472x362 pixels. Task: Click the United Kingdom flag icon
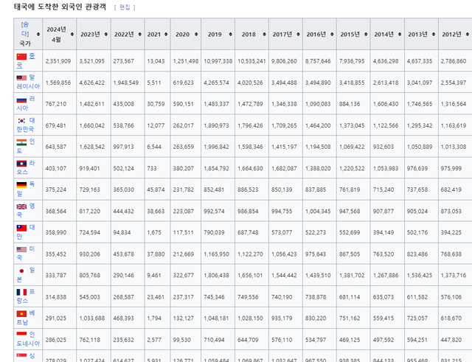(x=21, y=206)
